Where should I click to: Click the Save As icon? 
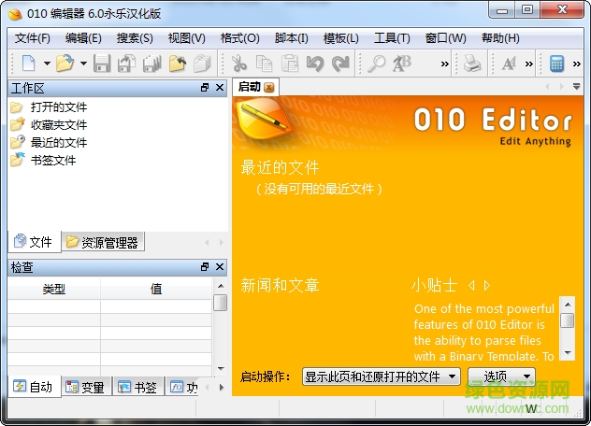pos(126,64)
